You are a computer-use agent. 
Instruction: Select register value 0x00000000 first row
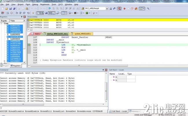(15, 34)
